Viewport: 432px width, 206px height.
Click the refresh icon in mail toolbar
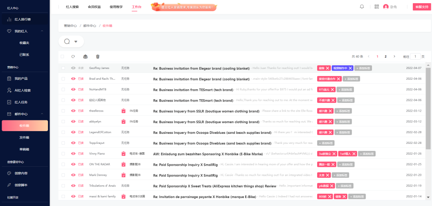(73, 57)
